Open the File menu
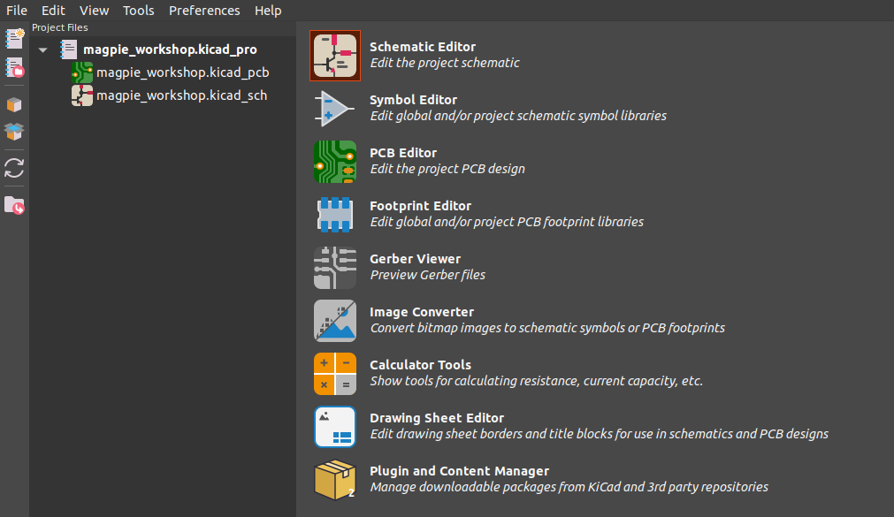The height and width of the screenshot is (517, 894). coord(17,11)
